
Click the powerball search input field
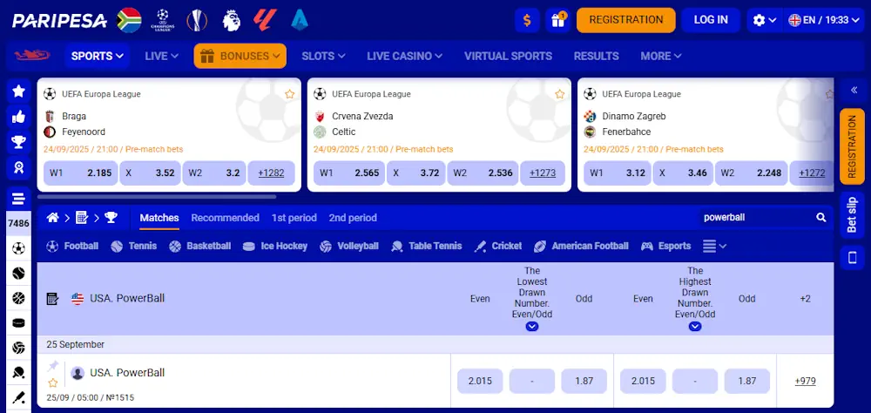click(753, 218)
